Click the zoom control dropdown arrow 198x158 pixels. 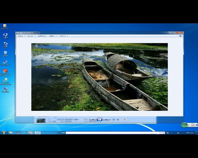79,120
